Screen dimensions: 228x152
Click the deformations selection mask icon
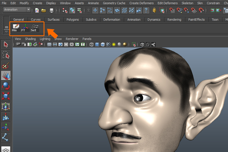(x=124, y=10)
